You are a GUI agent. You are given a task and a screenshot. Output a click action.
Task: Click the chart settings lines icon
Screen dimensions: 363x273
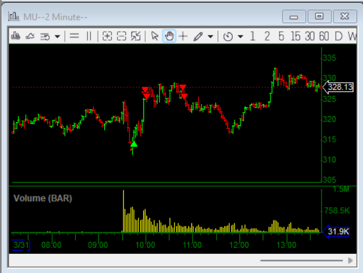click(x=45, y=37)
